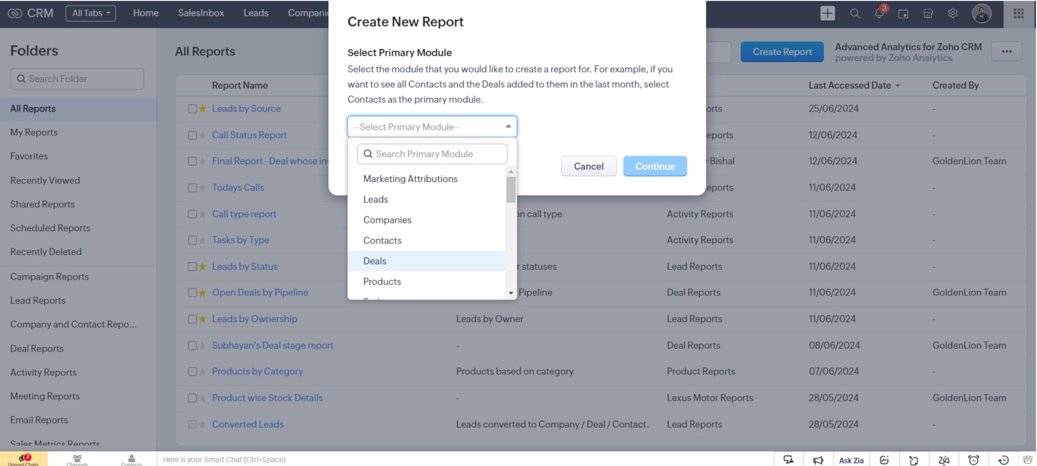The width and height of the screenshot is (1037, 466).
Task: Open the recent history icon in bottom bar
Action: click(x=1002, y=459)
